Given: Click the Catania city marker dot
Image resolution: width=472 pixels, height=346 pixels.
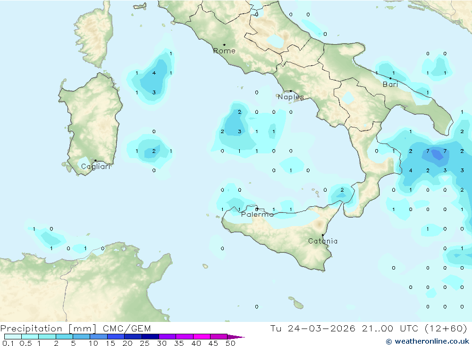Looking at the screenshot, I should 323,235.
